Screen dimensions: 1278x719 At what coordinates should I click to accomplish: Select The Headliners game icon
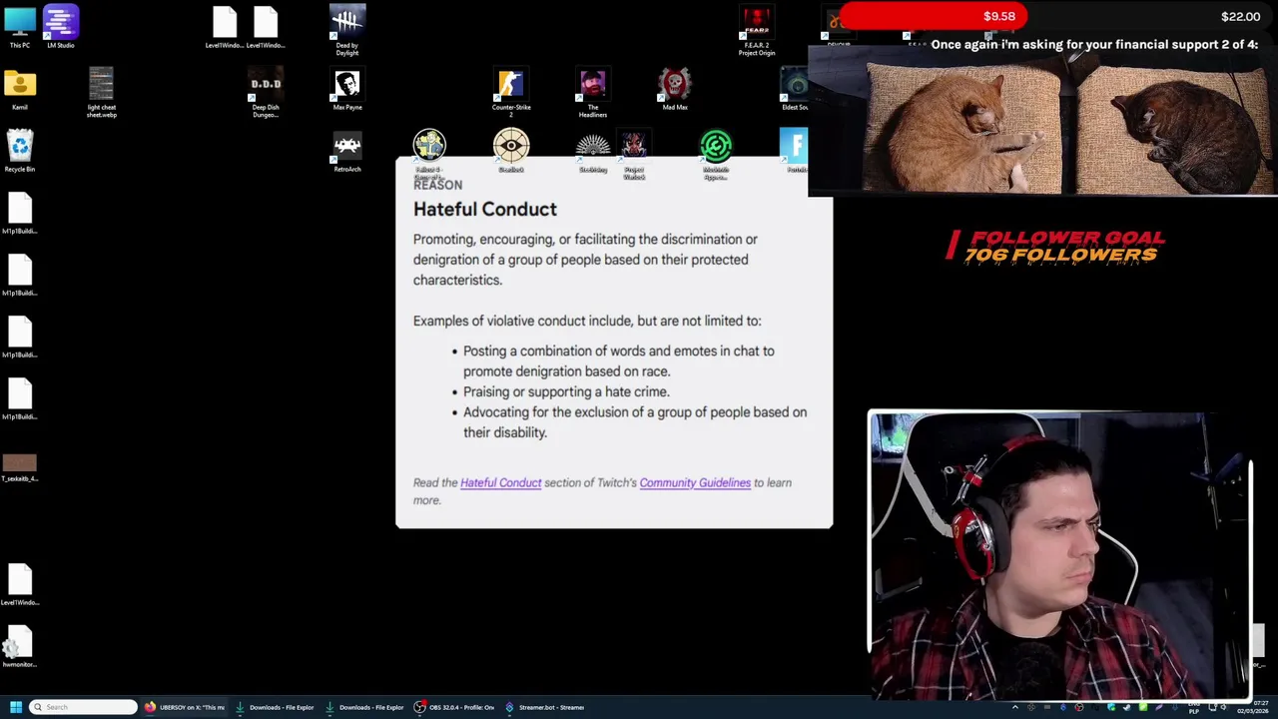[x=593, y=94]
